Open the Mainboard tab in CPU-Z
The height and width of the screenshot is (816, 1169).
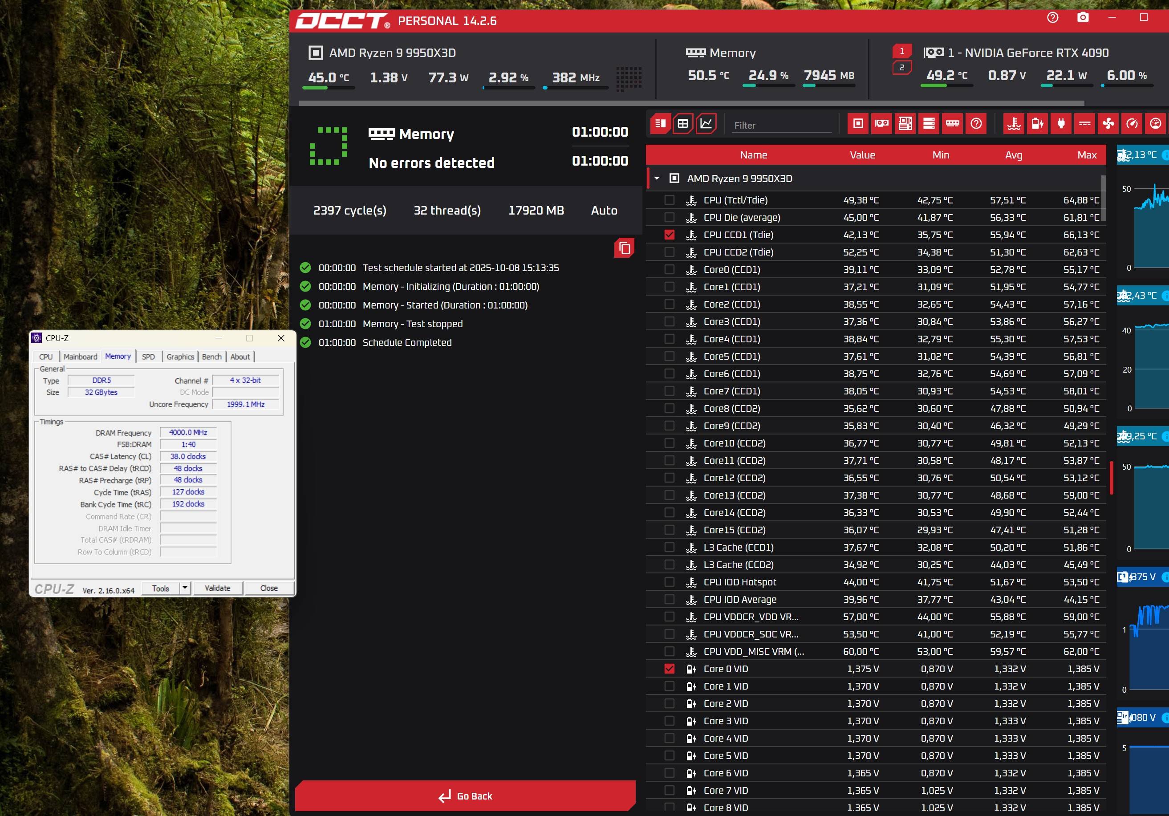[x=81, y=357]
